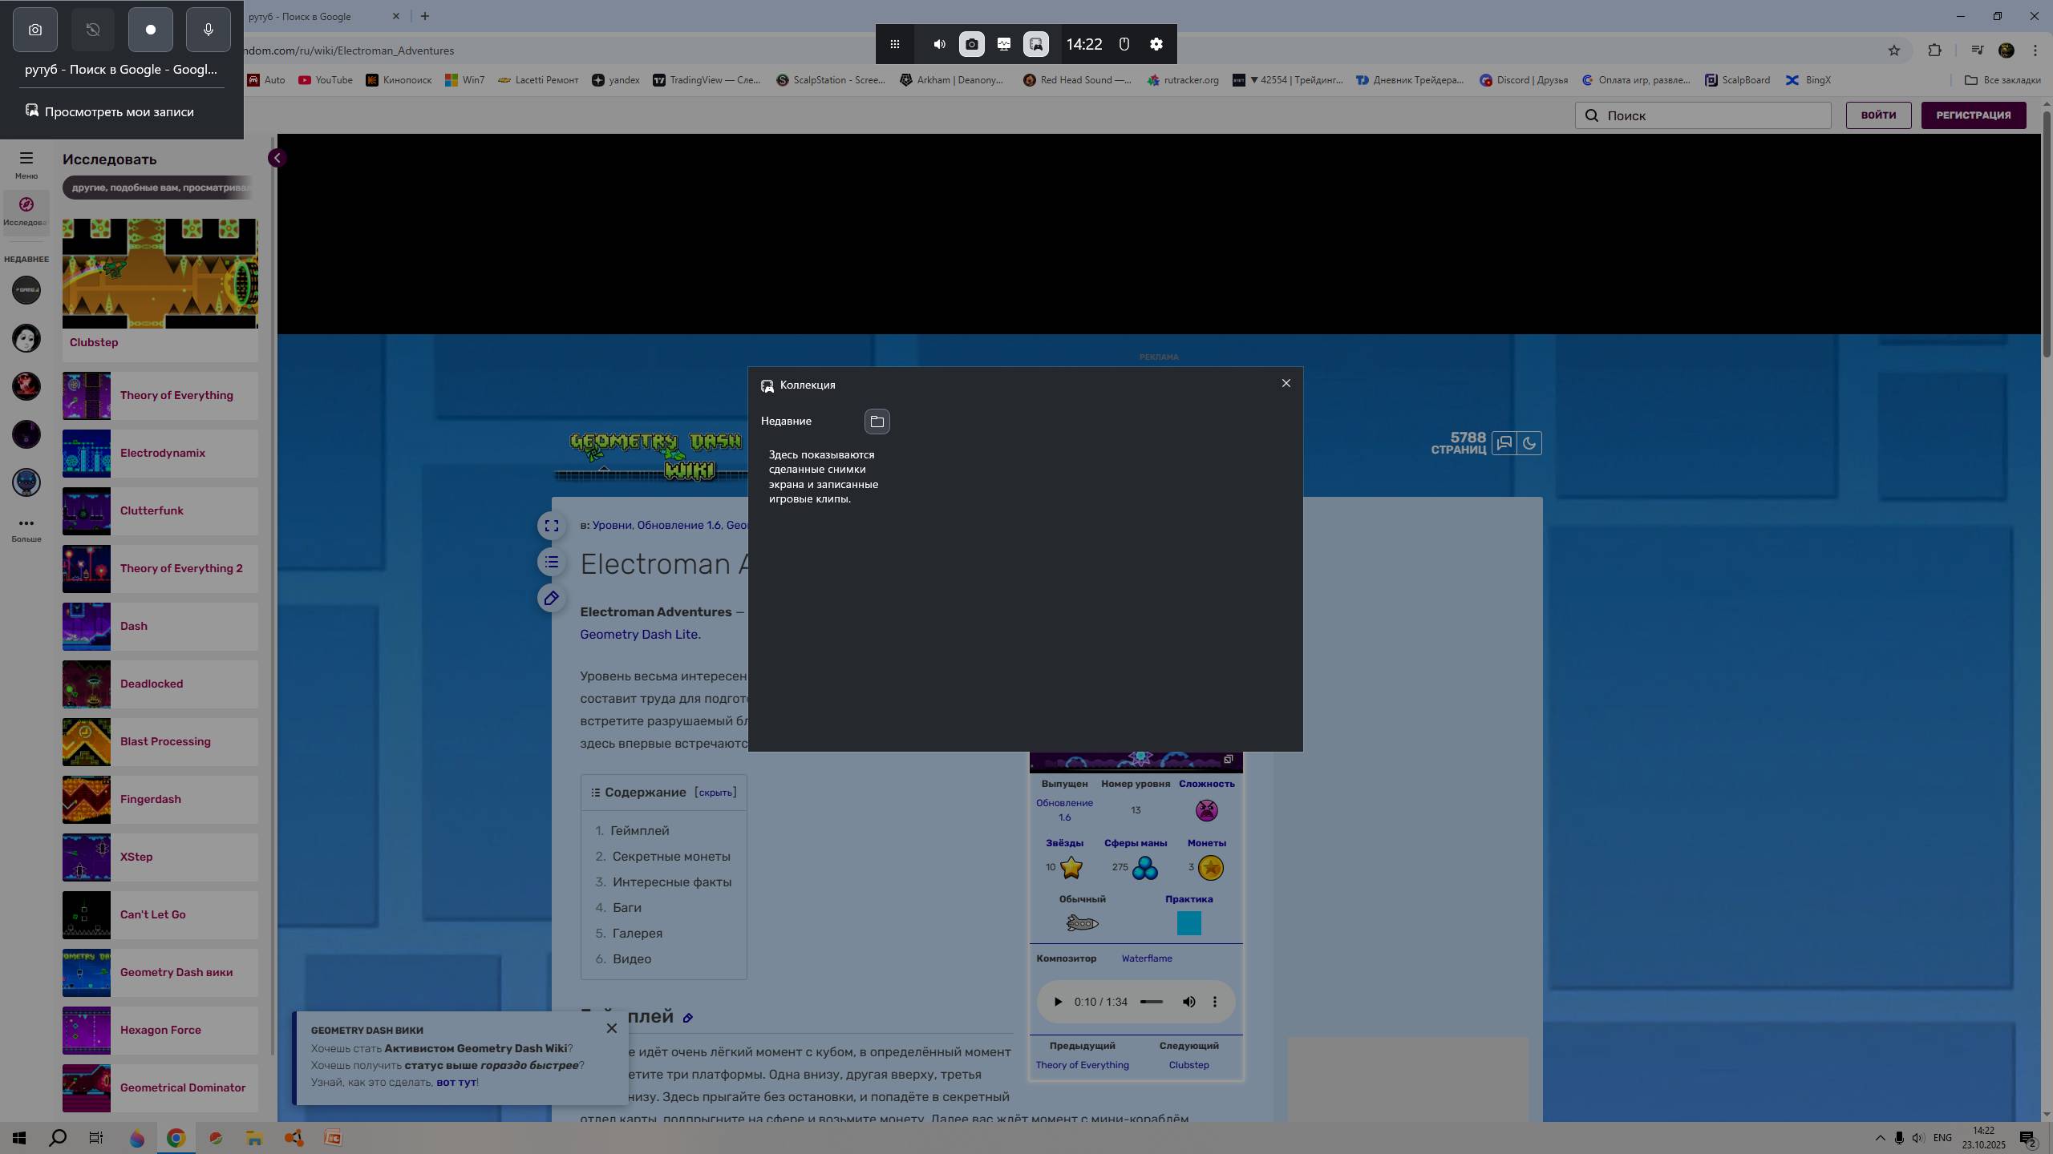2053x1154 pixels.
Task: Open widget menu in Game Bar
Action: [895, 44]
